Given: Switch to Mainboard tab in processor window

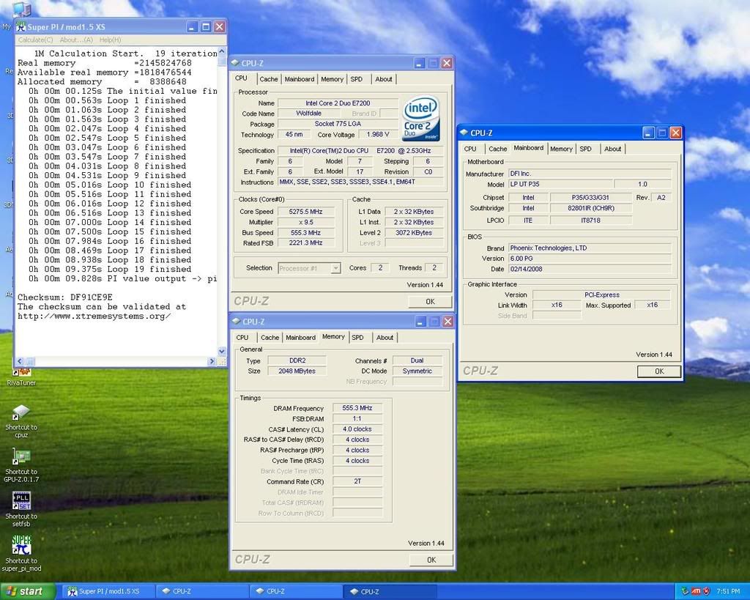Looking at the screenshot, I should [x=300, y=79].
